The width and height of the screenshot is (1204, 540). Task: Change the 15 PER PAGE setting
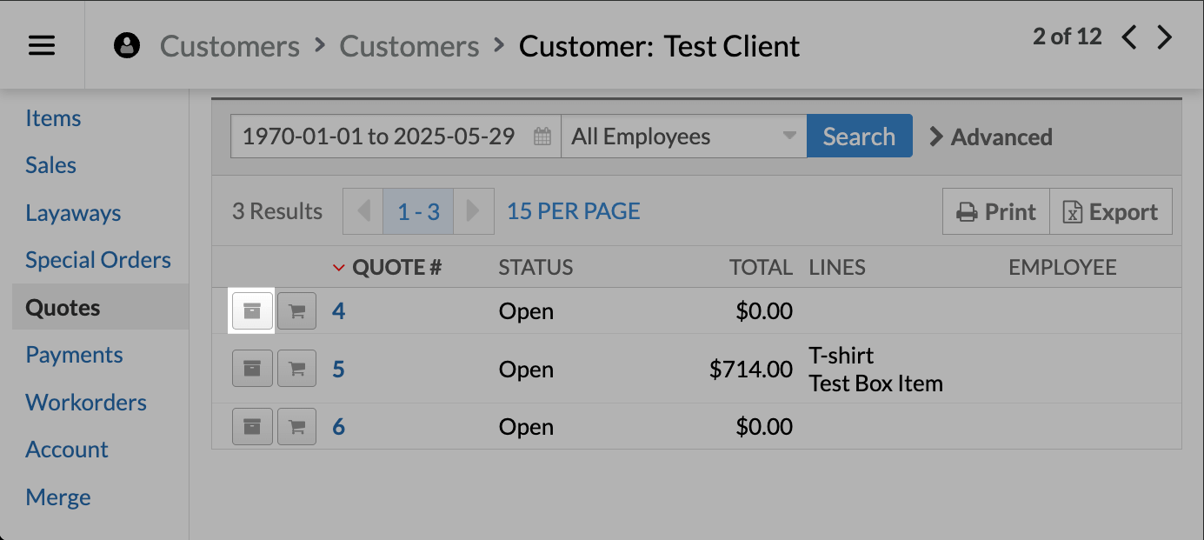click(573, 211)
